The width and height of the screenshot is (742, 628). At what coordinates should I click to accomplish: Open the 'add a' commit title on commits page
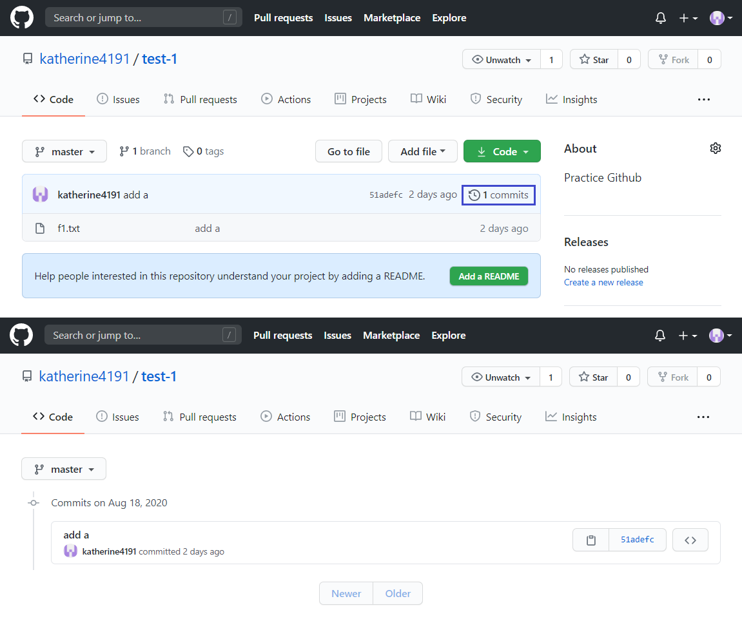pyautogui.click(x=76, y=535)
